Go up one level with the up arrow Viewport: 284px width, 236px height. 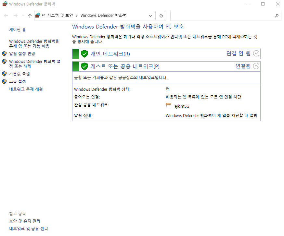coord(30,16)
